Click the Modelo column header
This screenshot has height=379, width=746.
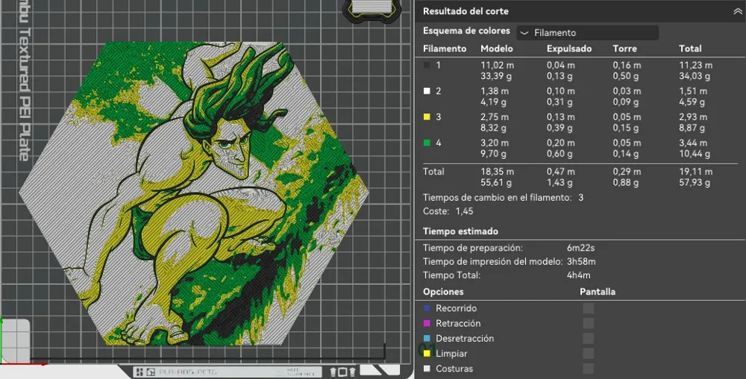pyautogui.click(x=497, y=48)
